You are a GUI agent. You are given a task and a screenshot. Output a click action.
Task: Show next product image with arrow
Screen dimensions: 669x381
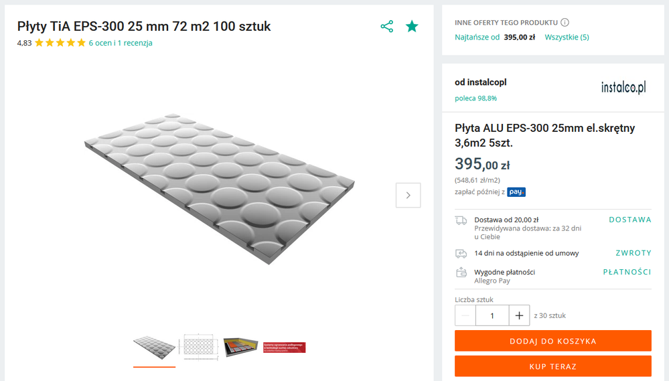point(408,195)
